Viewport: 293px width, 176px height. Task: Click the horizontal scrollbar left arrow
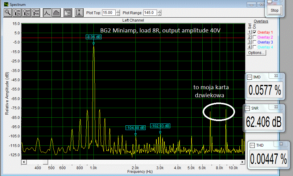click(24, 162)
